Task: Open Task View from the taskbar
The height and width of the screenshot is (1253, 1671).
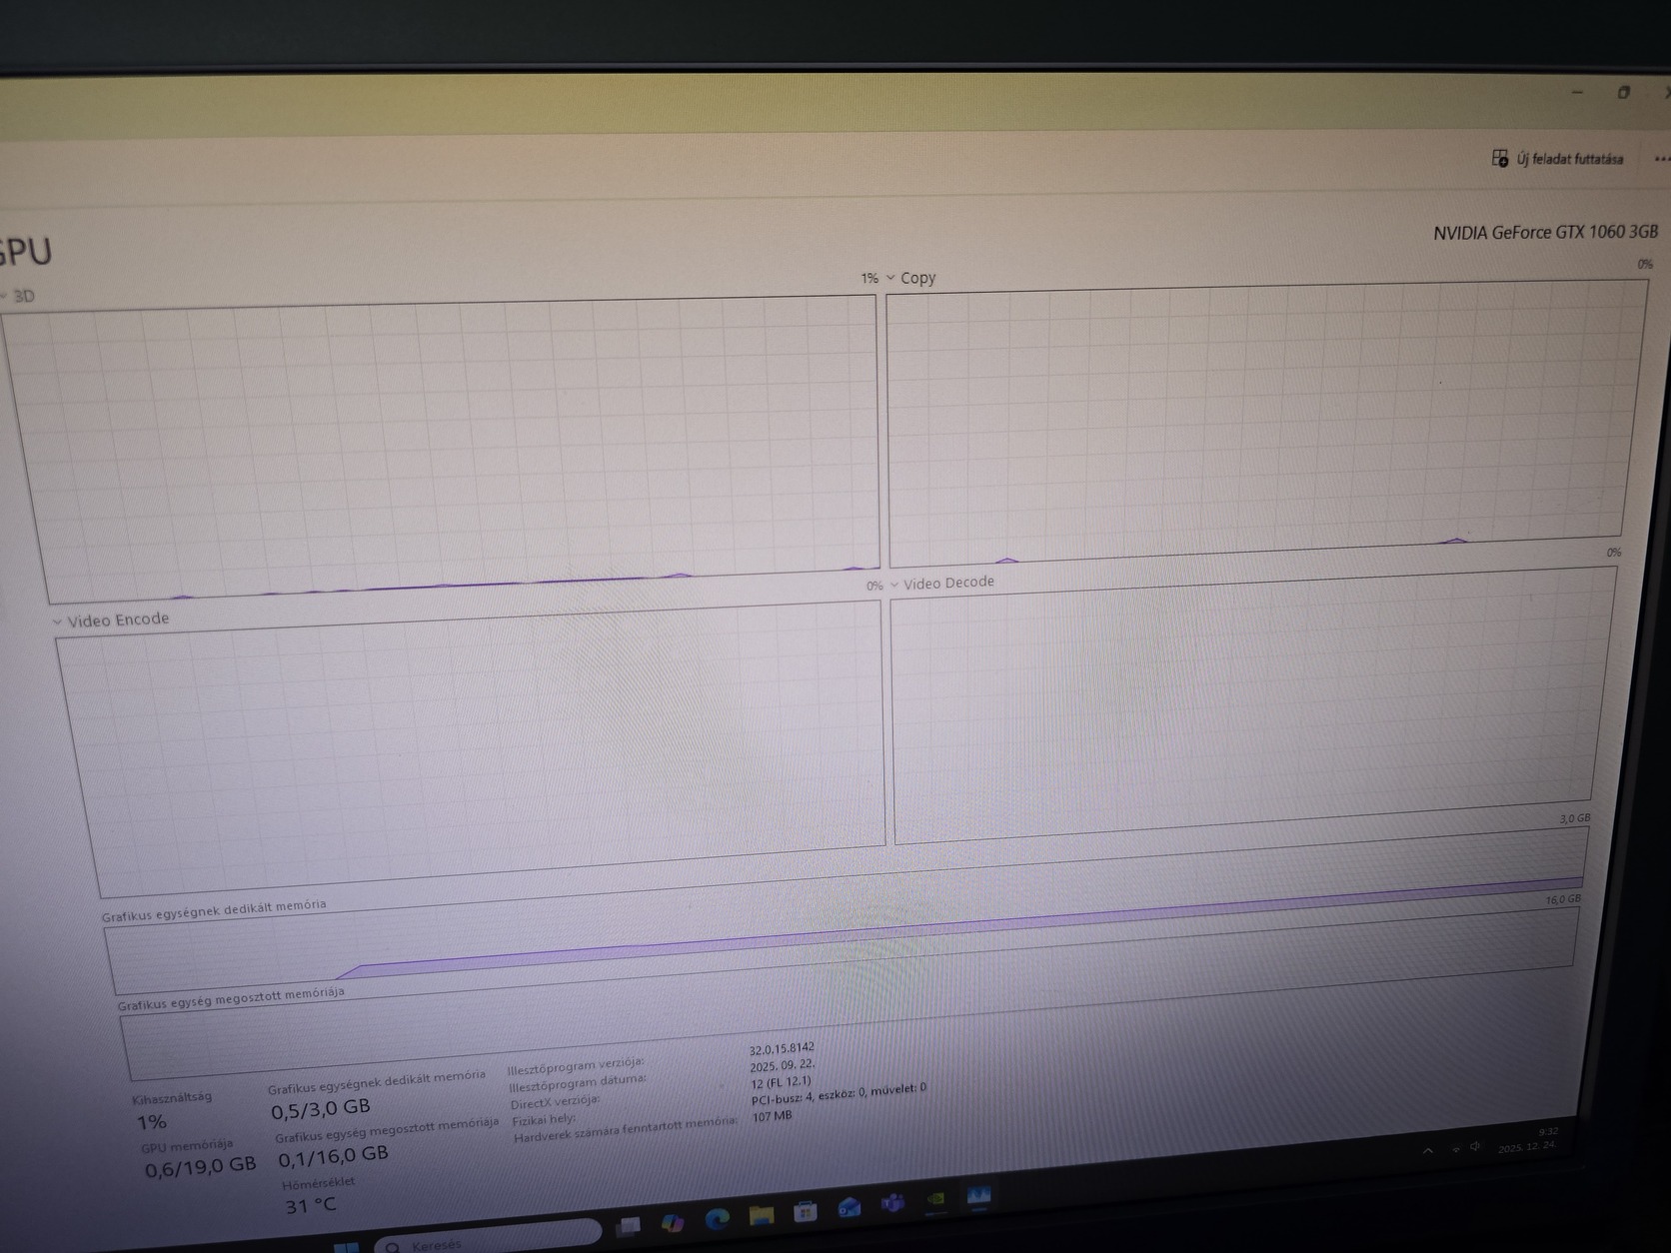Action: tap(629, 1225)
